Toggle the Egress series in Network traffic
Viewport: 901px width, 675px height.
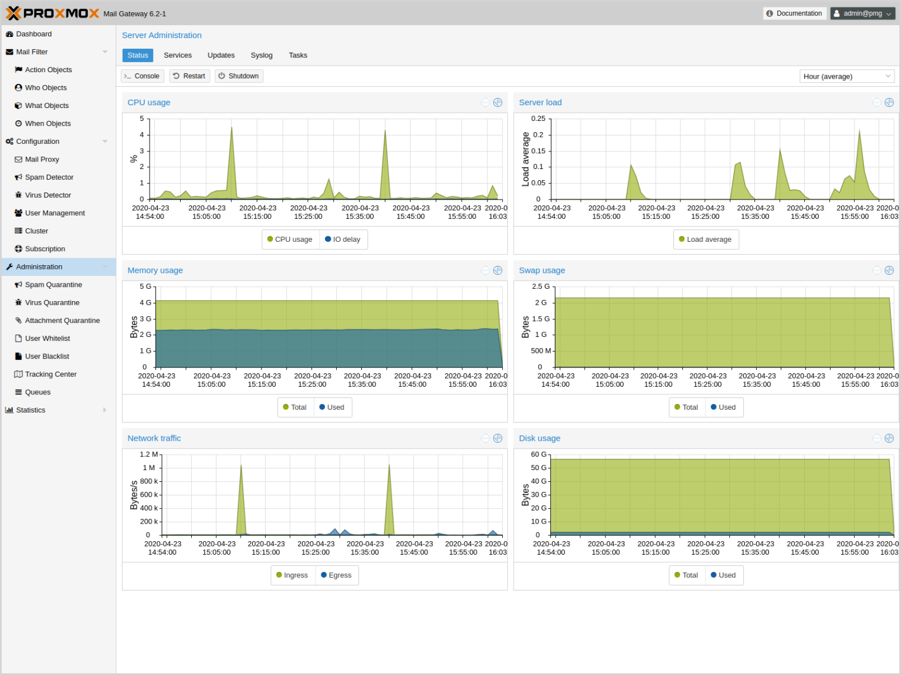tap(336, 575)
